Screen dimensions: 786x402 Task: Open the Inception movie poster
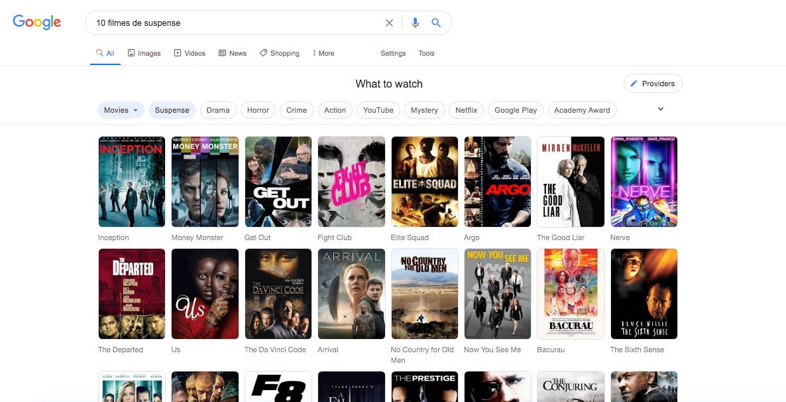[132, 182]
